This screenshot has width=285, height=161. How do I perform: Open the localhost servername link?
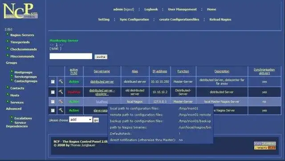pyautogui.click(x=102, y=102)
